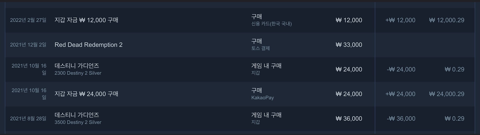Open the Red Dead Redemption 2 purchase
This screenshot has width=480, height=135.
coord(88,45)
